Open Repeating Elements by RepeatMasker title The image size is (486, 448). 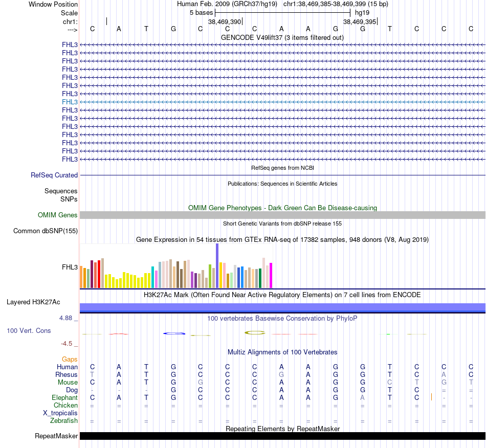pos(282,429)
